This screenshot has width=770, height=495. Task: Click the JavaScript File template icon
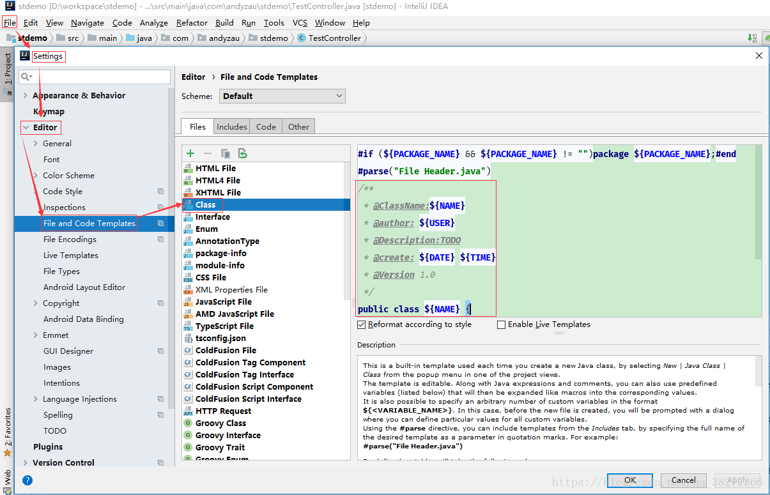coord(188,302)
